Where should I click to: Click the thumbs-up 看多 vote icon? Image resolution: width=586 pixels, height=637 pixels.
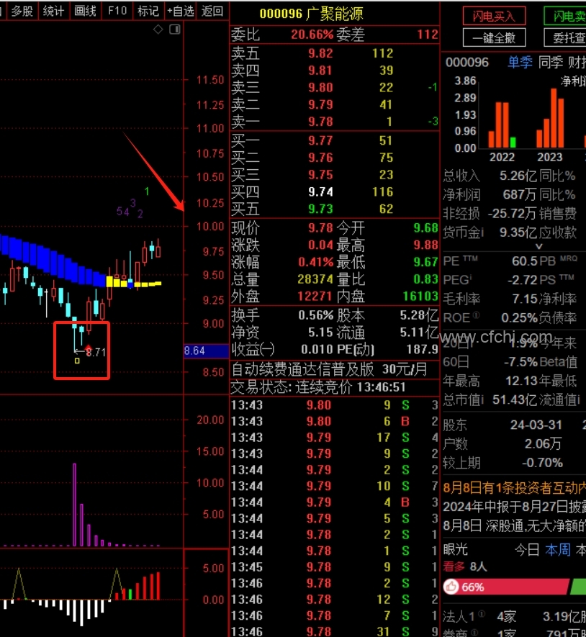click(x=451, y=587)
